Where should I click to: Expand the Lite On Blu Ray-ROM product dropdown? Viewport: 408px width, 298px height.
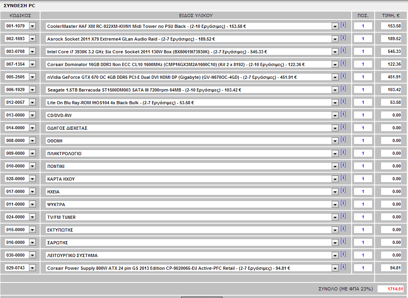coord(335,103)
